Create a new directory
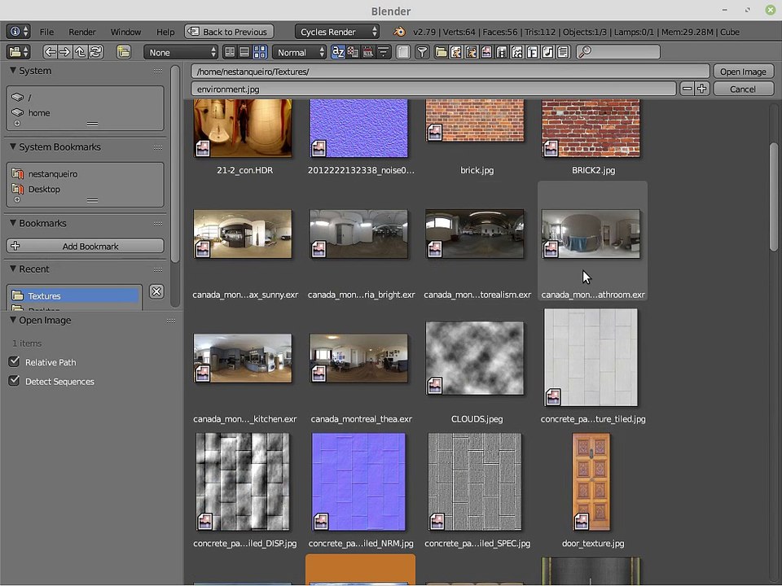This screenshot has height=586, width=782. pos(123,52)
